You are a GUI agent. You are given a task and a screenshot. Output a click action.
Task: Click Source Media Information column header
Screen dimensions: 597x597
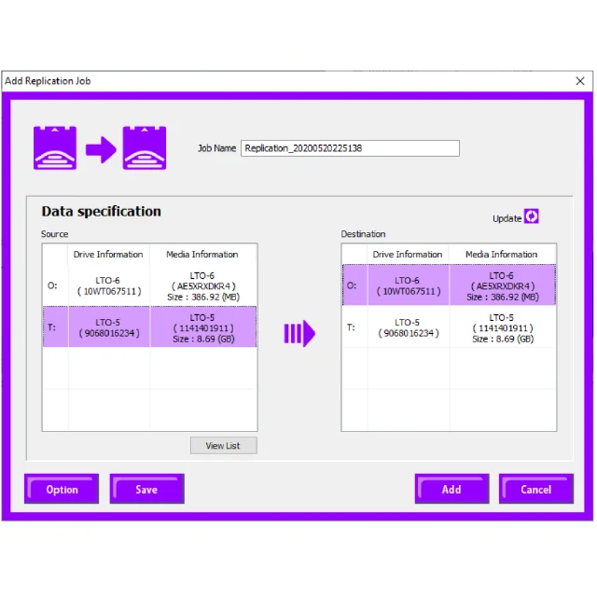[202, 254]
